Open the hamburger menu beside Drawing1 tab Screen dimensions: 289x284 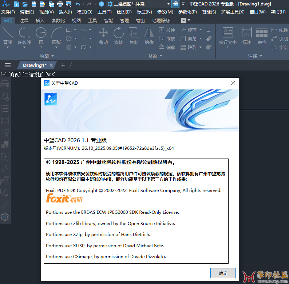8,65
